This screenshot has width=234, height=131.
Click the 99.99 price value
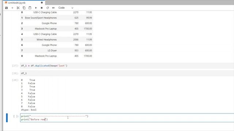[x=89, y=18]
